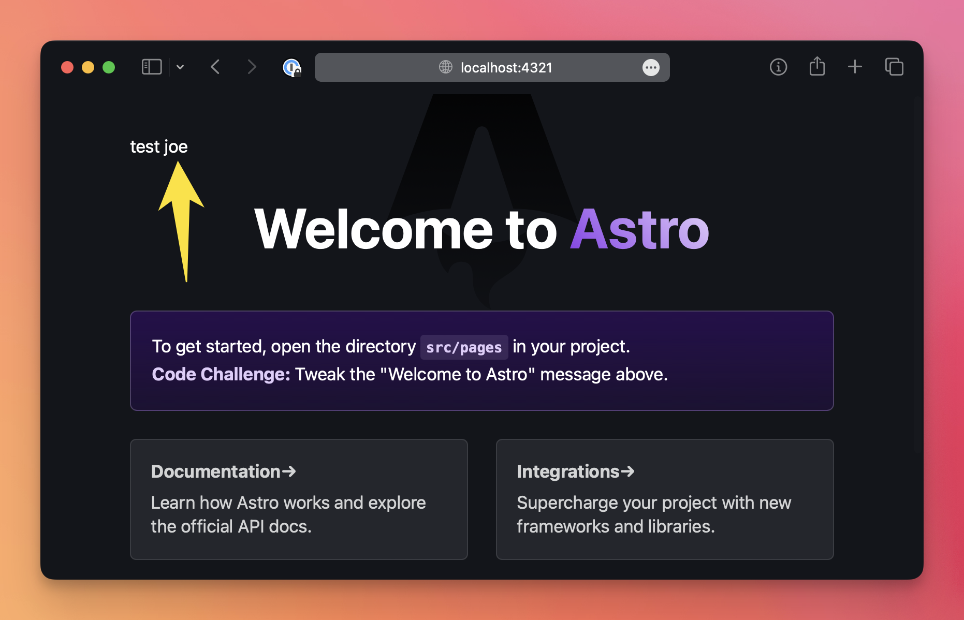The height and width of the screenshot is (620, 964).
Task: Click the arrow beside Documentation
Action: pyautogui.click(x=289, y=471)
